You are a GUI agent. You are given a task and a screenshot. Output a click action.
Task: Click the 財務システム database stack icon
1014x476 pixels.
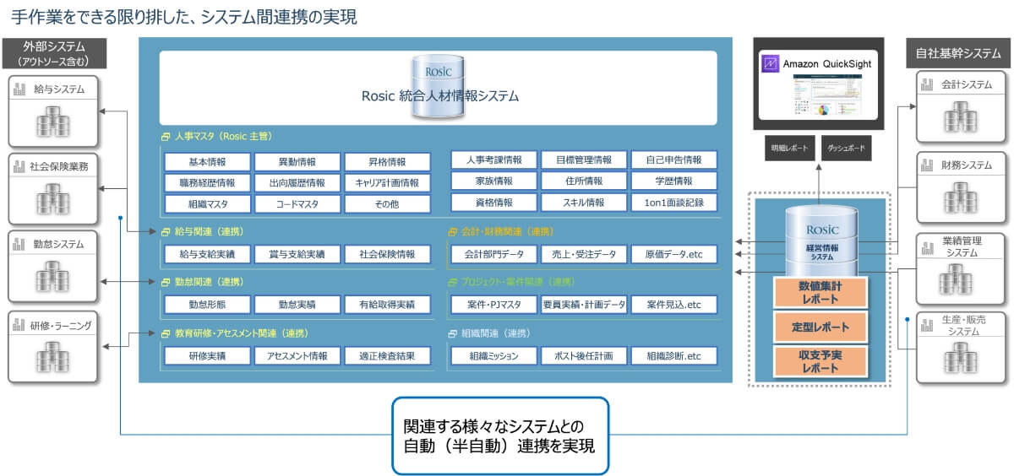(960, 197)
